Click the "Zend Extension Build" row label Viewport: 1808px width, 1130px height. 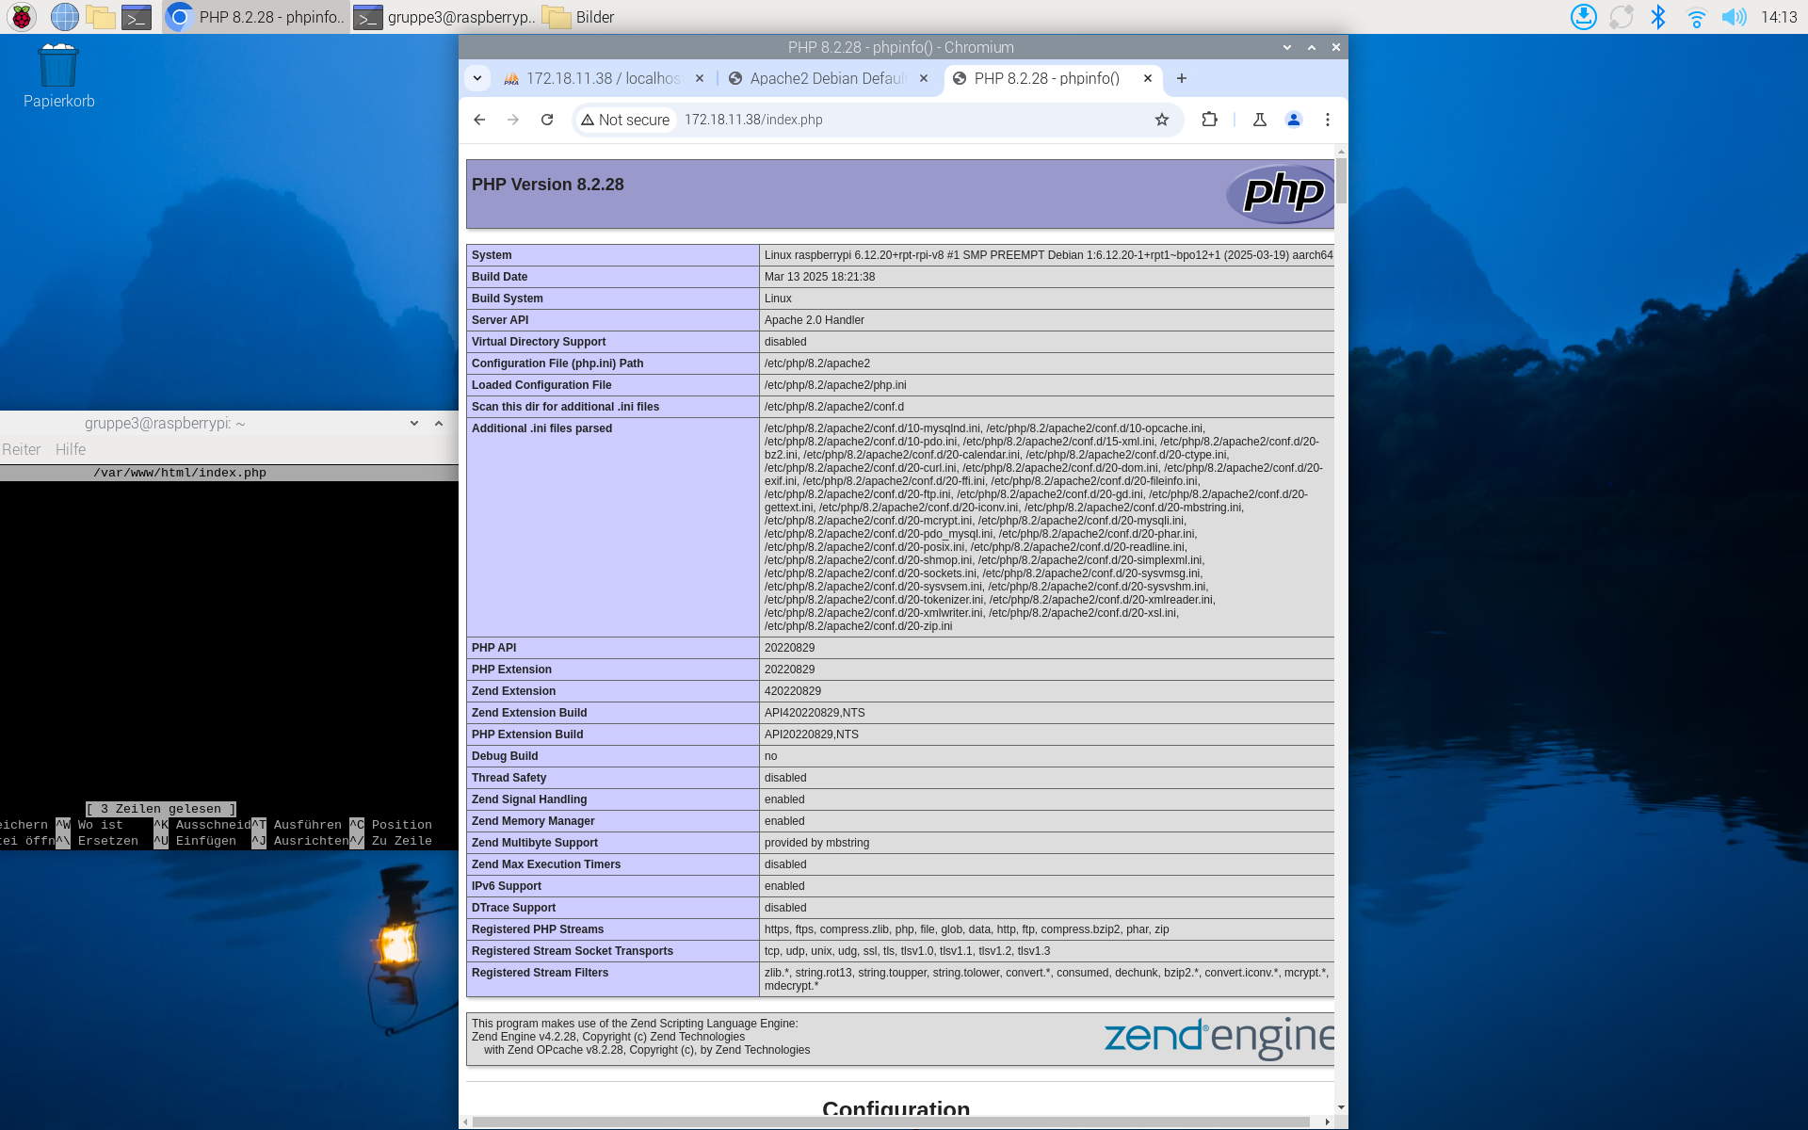[x=529, y=713]
